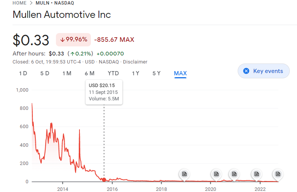
Task: Toggle the Key events button
Action: click(264, 71)
